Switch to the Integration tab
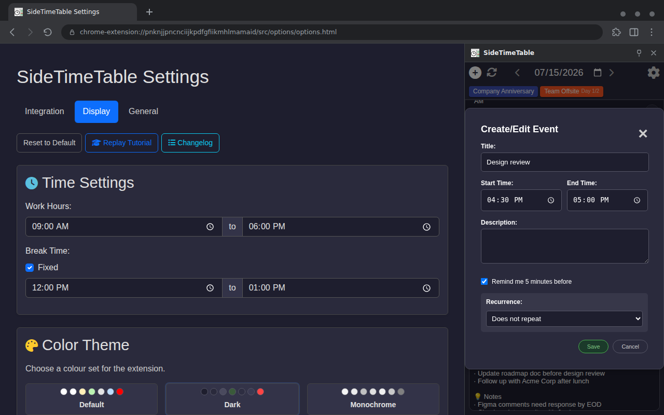 point(45,112)
